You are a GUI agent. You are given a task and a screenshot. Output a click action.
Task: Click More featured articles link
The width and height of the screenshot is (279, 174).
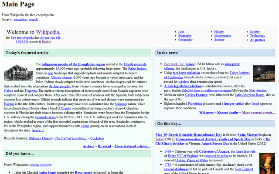tap(132, 146)
